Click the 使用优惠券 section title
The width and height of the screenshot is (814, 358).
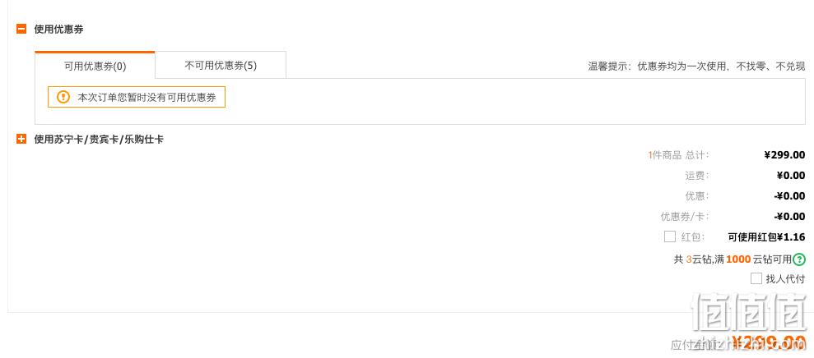(x=58, y=29)
